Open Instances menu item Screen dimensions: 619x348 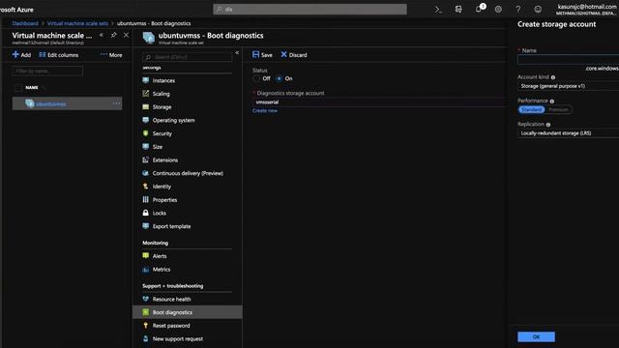(163, 80)
